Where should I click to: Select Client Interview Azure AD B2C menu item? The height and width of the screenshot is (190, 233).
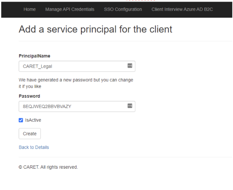coord(182,9)
